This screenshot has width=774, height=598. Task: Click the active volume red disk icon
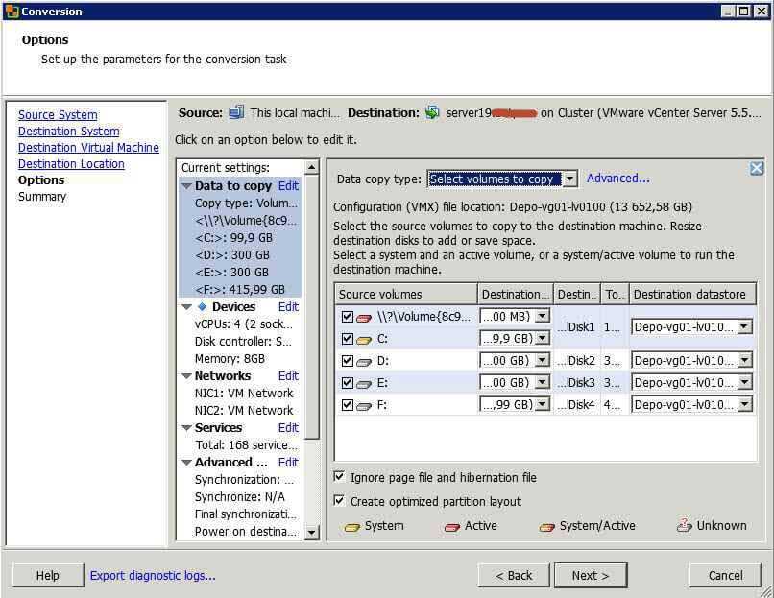(x=364, y=317)
